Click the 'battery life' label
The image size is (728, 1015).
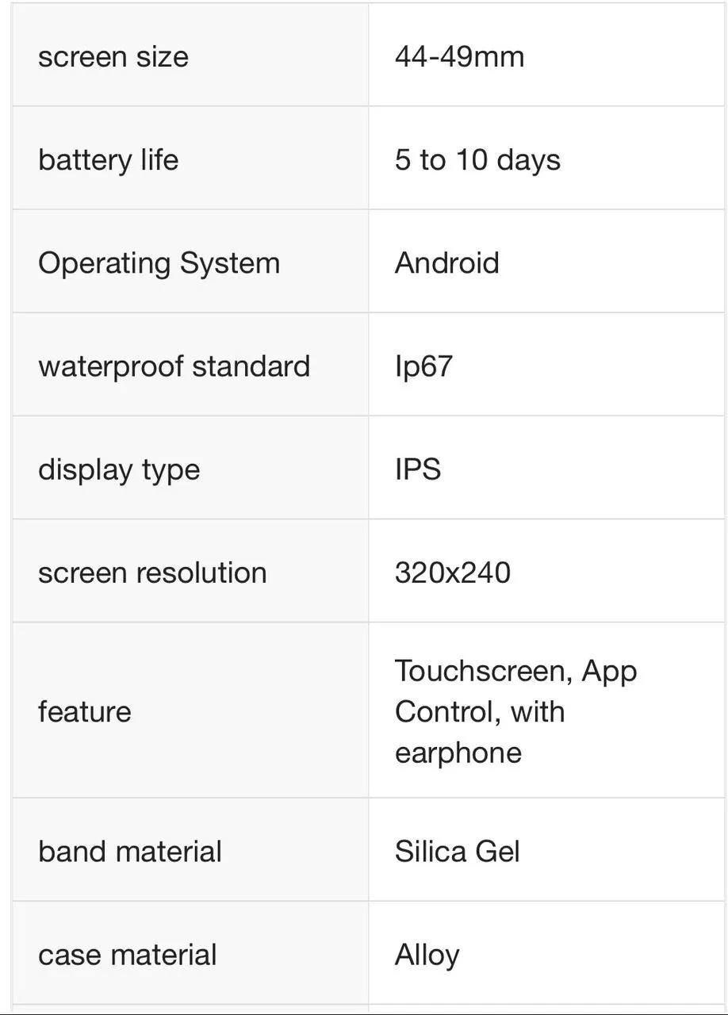click(x=108, y=159)
